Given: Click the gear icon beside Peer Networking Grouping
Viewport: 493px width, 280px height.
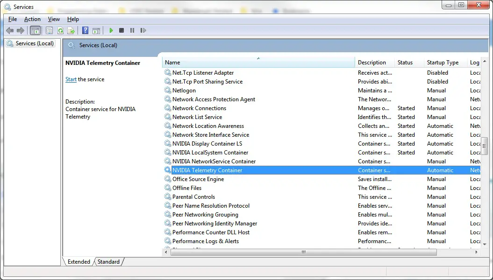Looking at the screenshot, I should click(168, 214).
